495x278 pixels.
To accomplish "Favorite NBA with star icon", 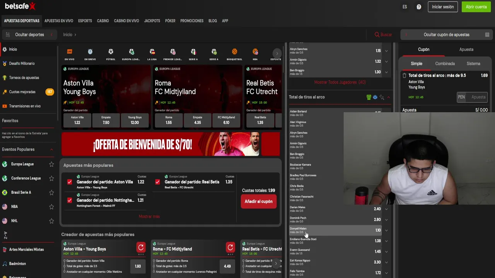I will click(51, 207).
